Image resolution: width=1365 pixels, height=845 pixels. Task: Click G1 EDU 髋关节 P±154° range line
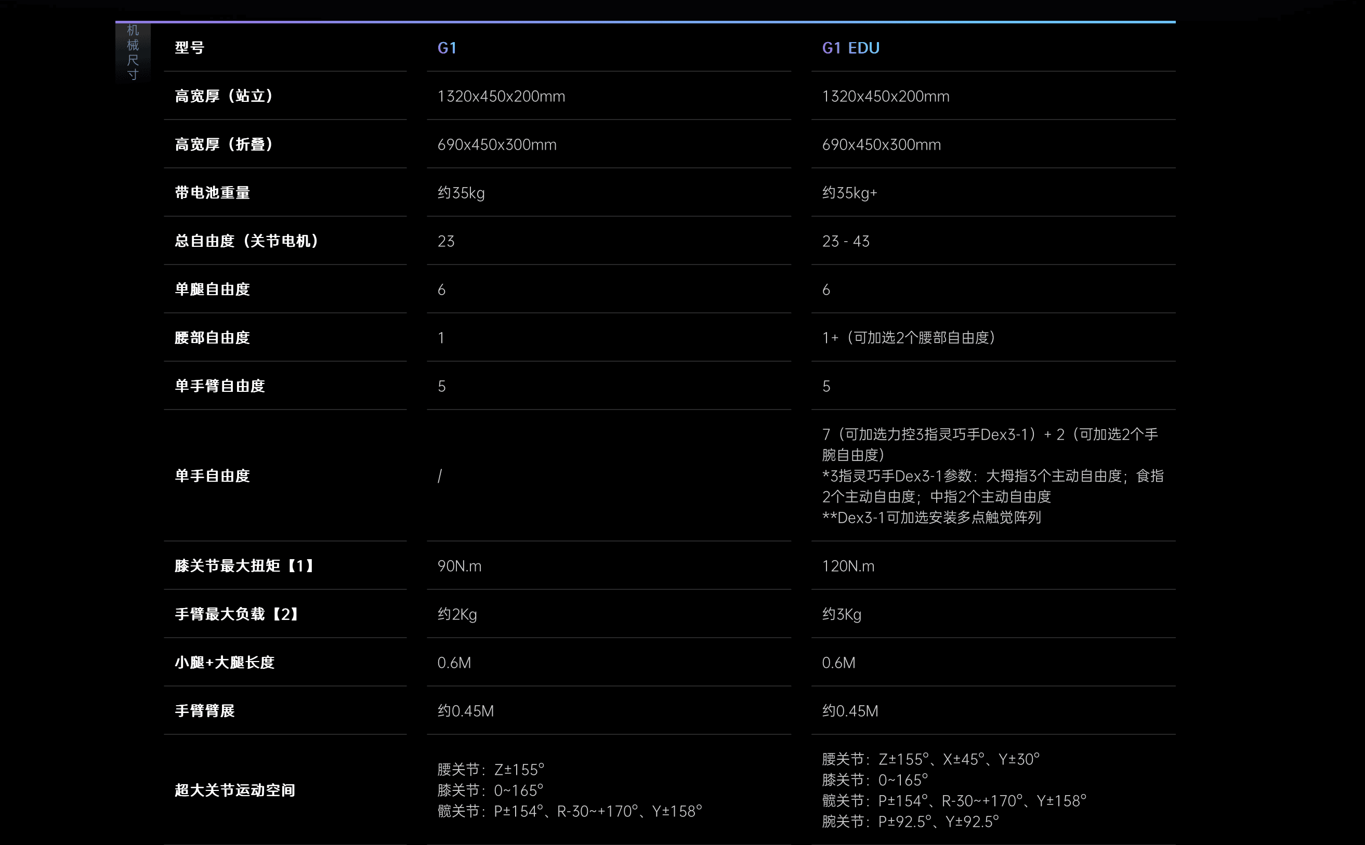[x=954, y=801]
